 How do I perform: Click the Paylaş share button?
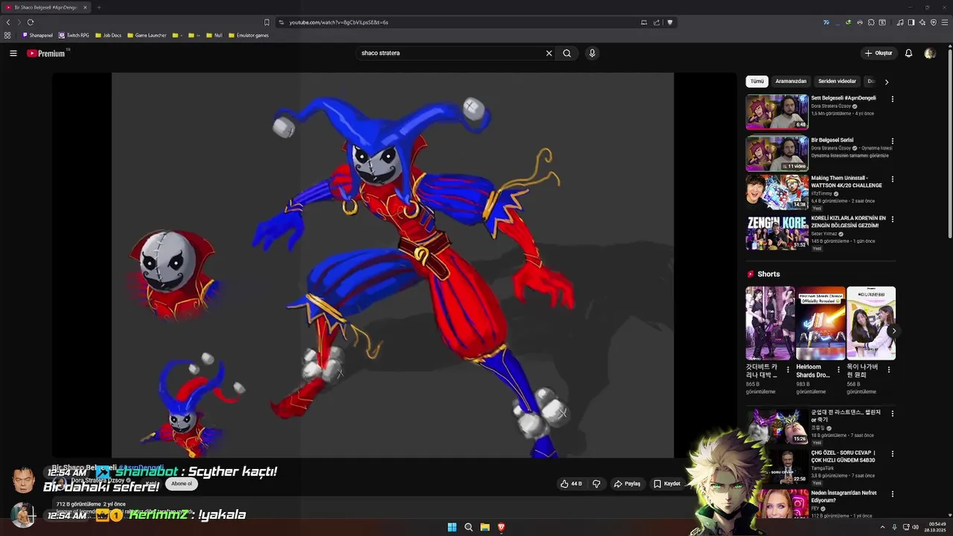click(627, 484)
